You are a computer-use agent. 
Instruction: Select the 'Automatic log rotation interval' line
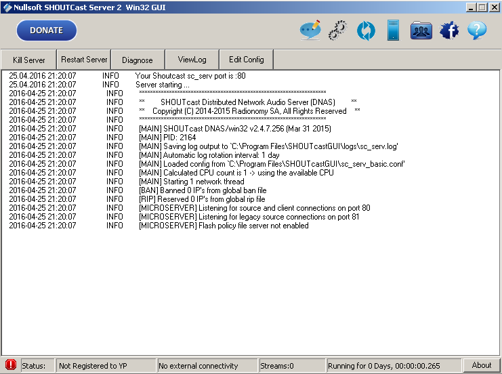(x=144, y=155)
